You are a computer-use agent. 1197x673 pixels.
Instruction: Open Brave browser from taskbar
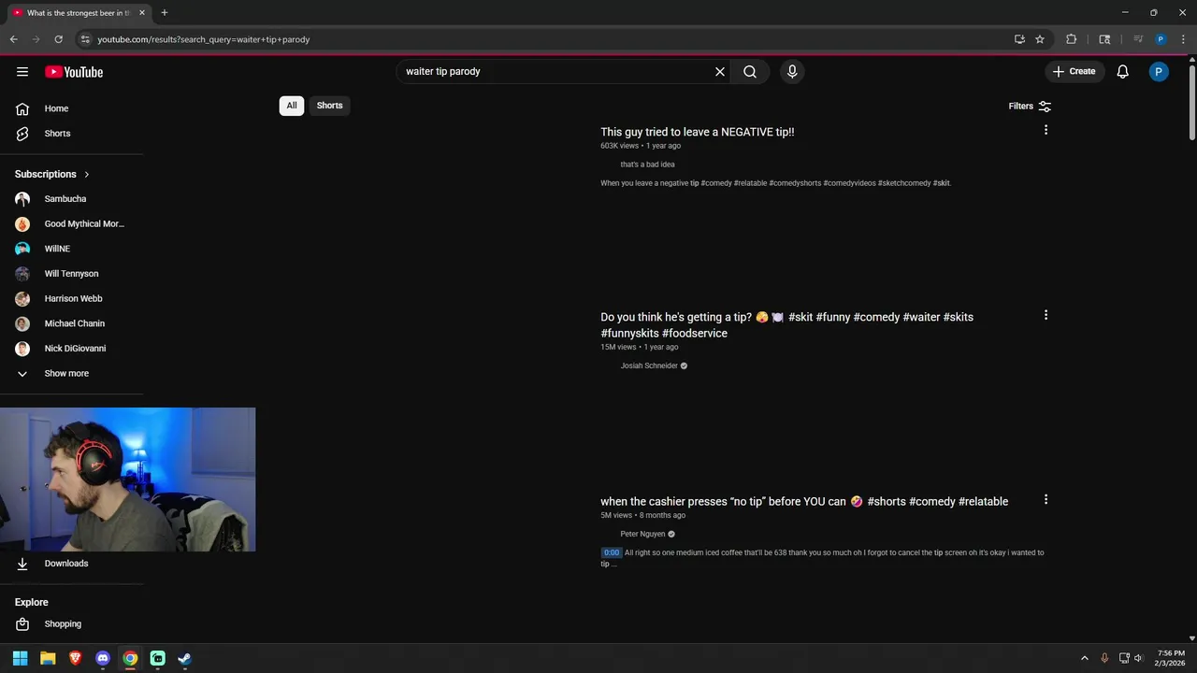(x=75, y=658)
